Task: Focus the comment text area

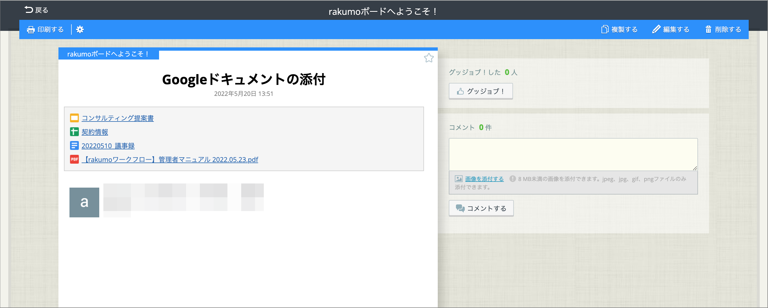Action: click(573, 154)
